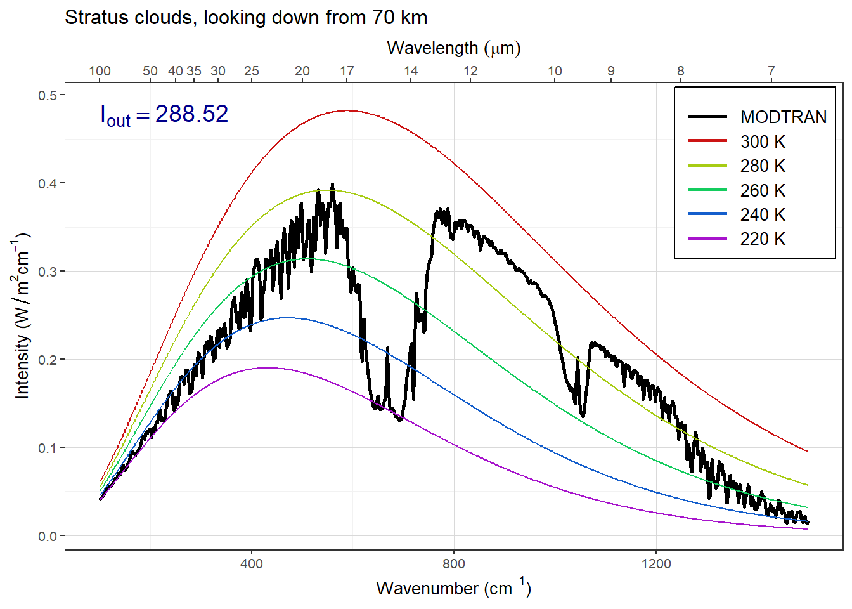This screenshot has width=852, height=609.
Task: Click the '300 K' legend label
Action: click(763, 141)
